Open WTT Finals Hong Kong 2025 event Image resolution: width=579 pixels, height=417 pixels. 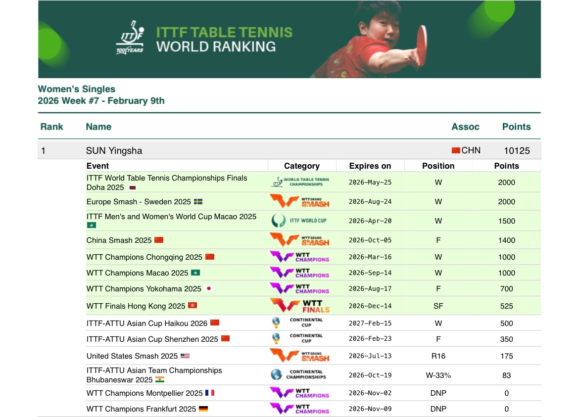coord(136,306)
